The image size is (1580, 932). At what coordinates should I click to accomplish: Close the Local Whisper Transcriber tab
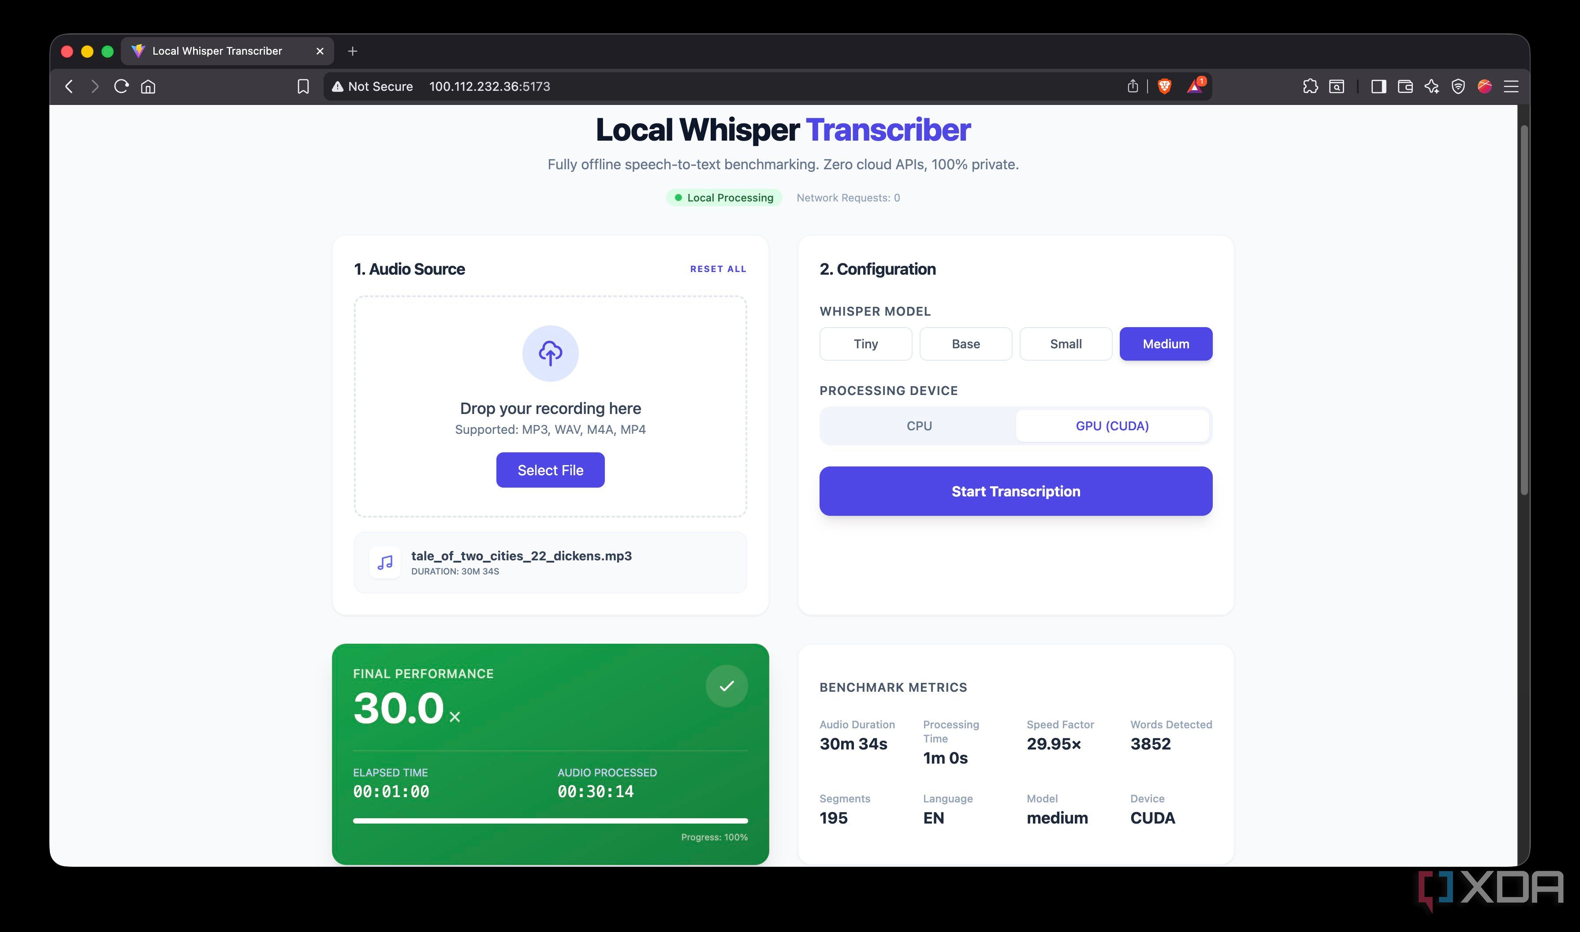coord(320,51)
